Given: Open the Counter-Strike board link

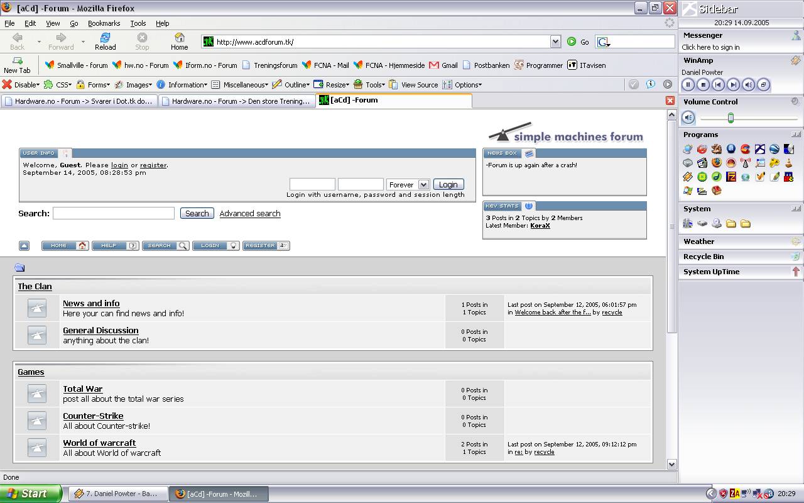Looking at the screenshot, I should (x=93, y=416).
